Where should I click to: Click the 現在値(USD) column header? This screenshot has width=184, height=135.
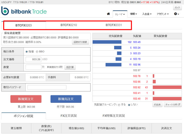tap(76, 128)
